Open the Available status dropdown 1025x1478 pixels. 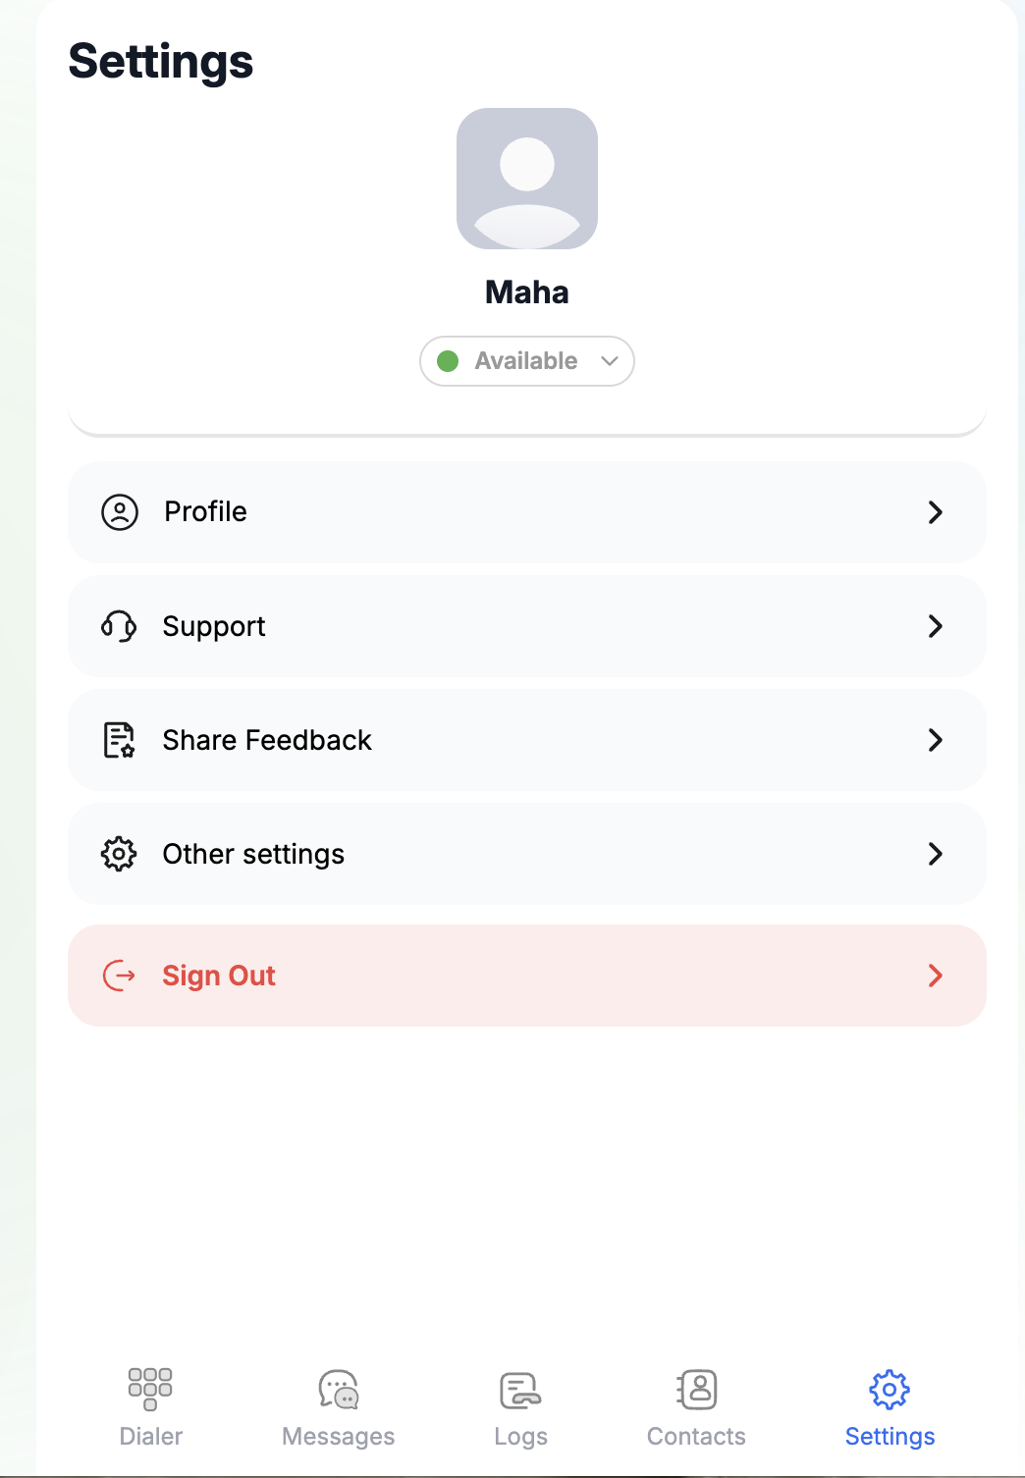point(527,361)
